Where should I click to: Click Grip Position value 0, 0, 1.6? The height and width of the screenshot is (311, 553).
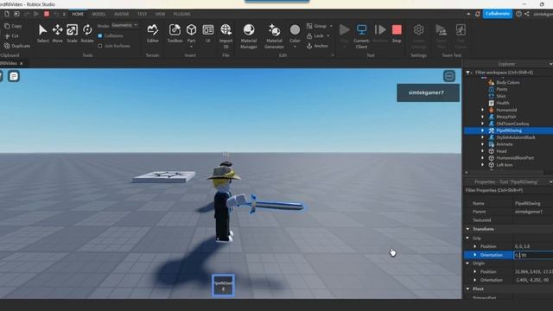[522, 246]
